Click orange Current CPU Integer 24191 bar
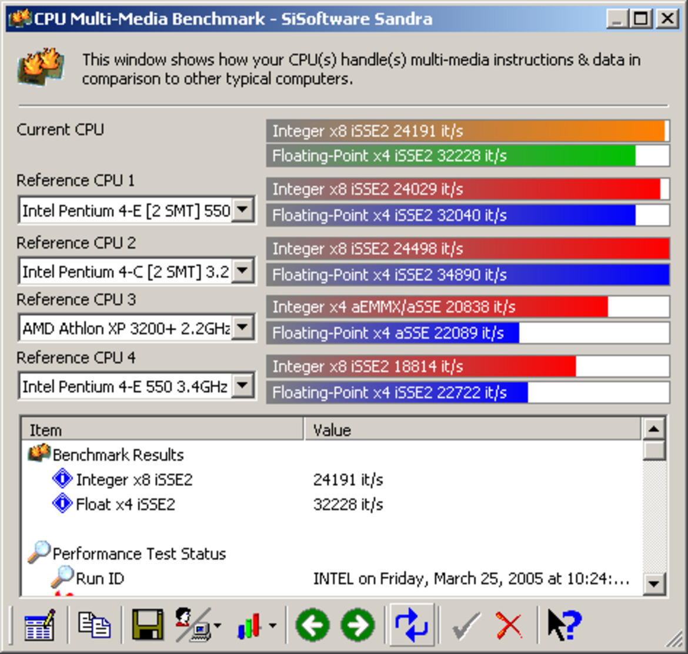This screenshot has width=688, height=654. click(x=467, y=130)
